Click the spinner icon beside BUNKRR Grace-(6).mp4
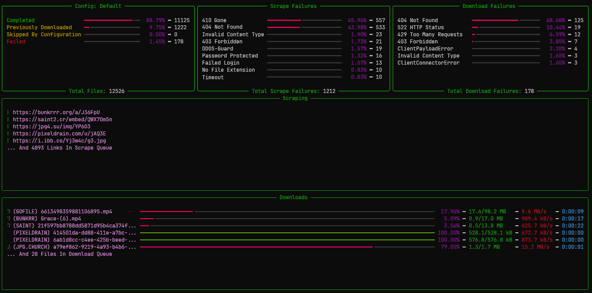This screenshot has height=293, width=592. 8,218
